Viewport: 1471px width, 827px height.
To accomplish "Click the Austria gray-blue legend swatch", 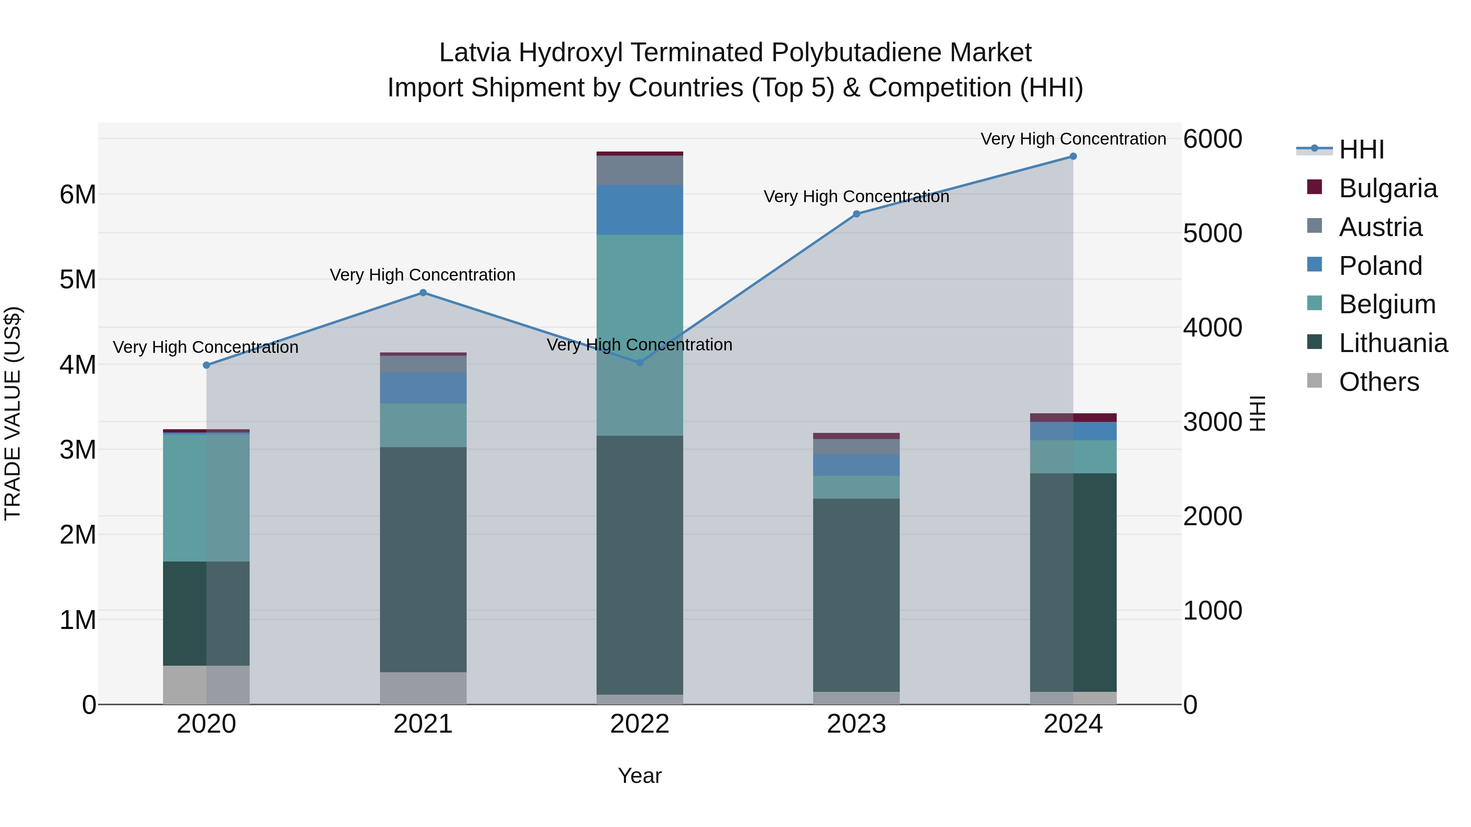I will [x=1315, y=226].
